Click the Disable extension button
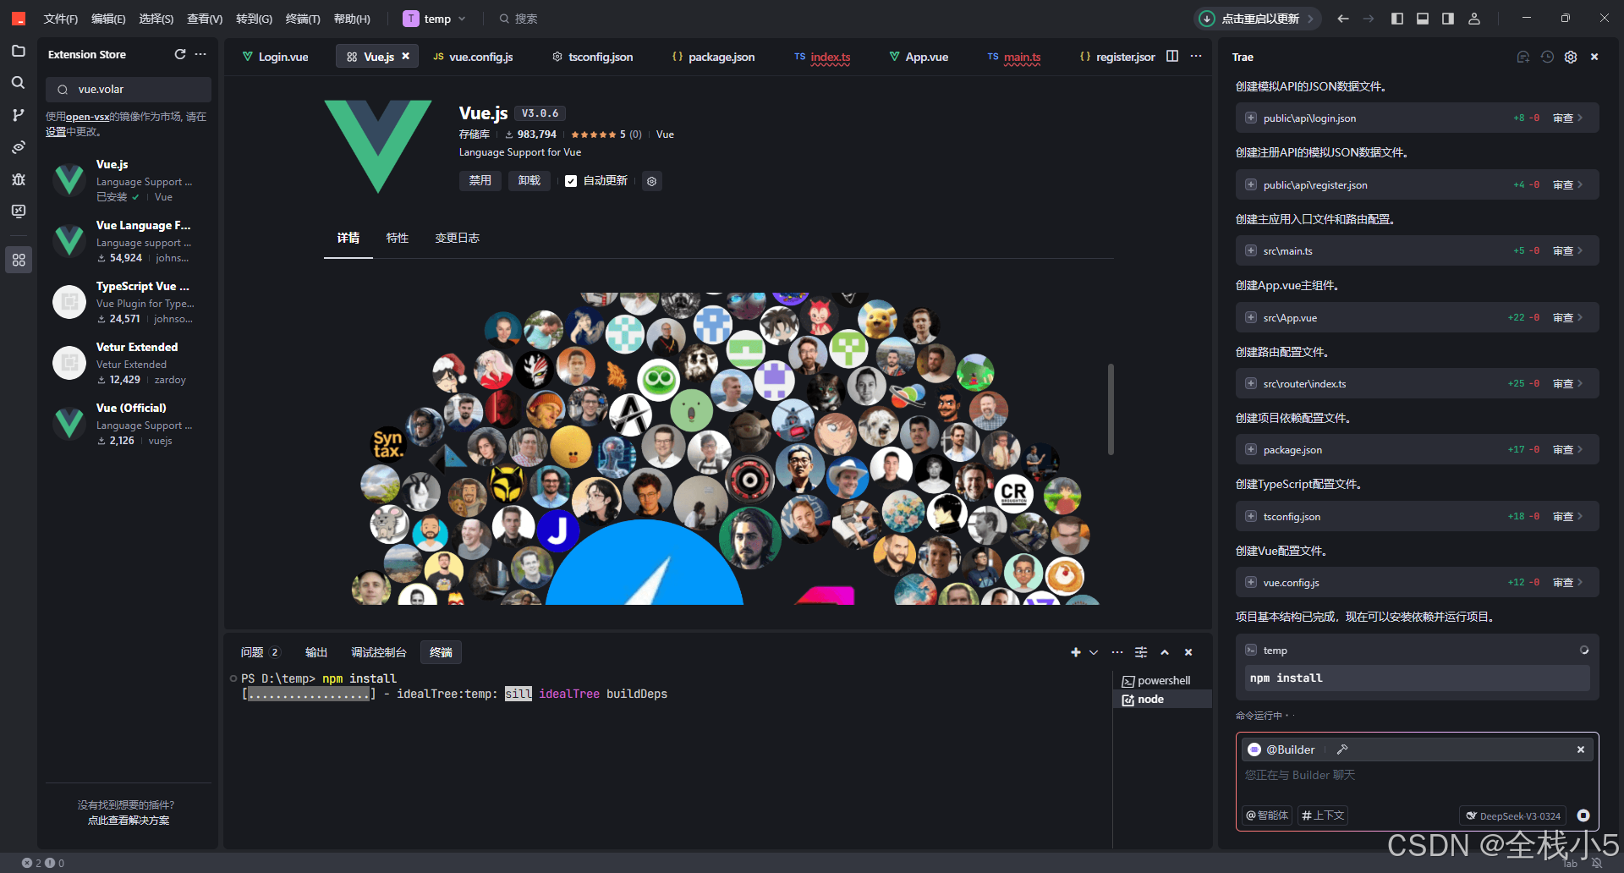This screenshot has height=873, width=1624. pos(480,181)
